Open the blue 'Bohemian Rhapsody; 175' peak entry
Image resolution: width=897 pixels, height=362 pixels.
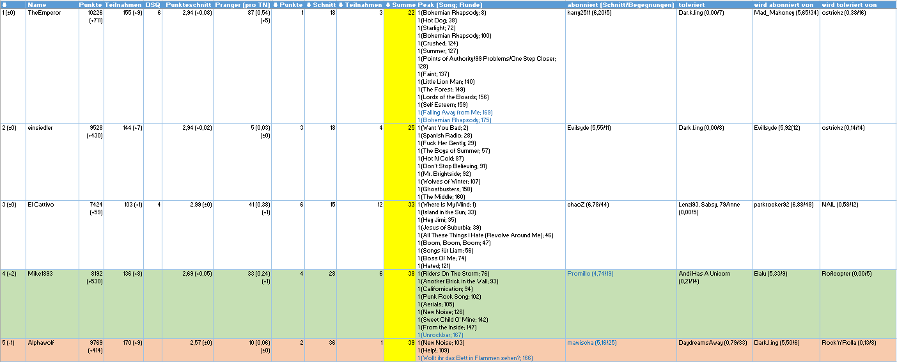[455, 120]
